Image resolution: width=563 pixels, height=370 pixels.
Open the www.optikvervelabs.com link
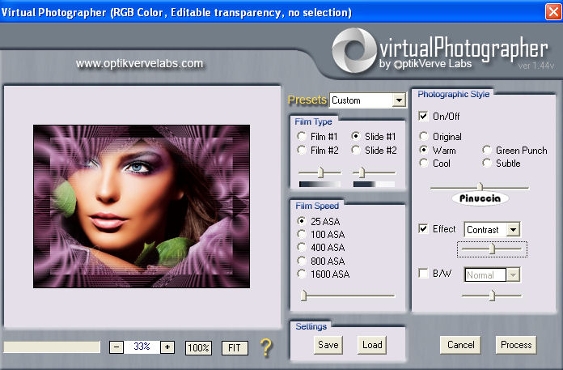click(139, 64)
